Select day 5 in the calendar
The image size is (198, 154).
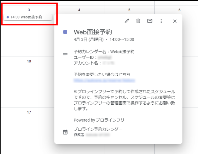pos(129,10)
